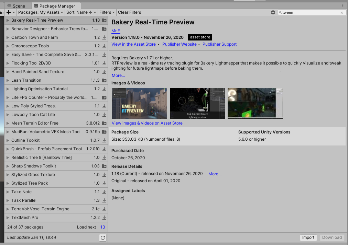The height and width of the screenshot is (245, 348).
Task: Open the Mr F publisher link
Action: tap(116, 31)
